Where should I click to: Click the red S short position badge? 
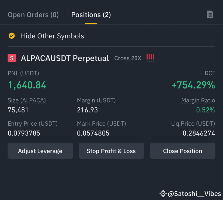coord(12,58)
